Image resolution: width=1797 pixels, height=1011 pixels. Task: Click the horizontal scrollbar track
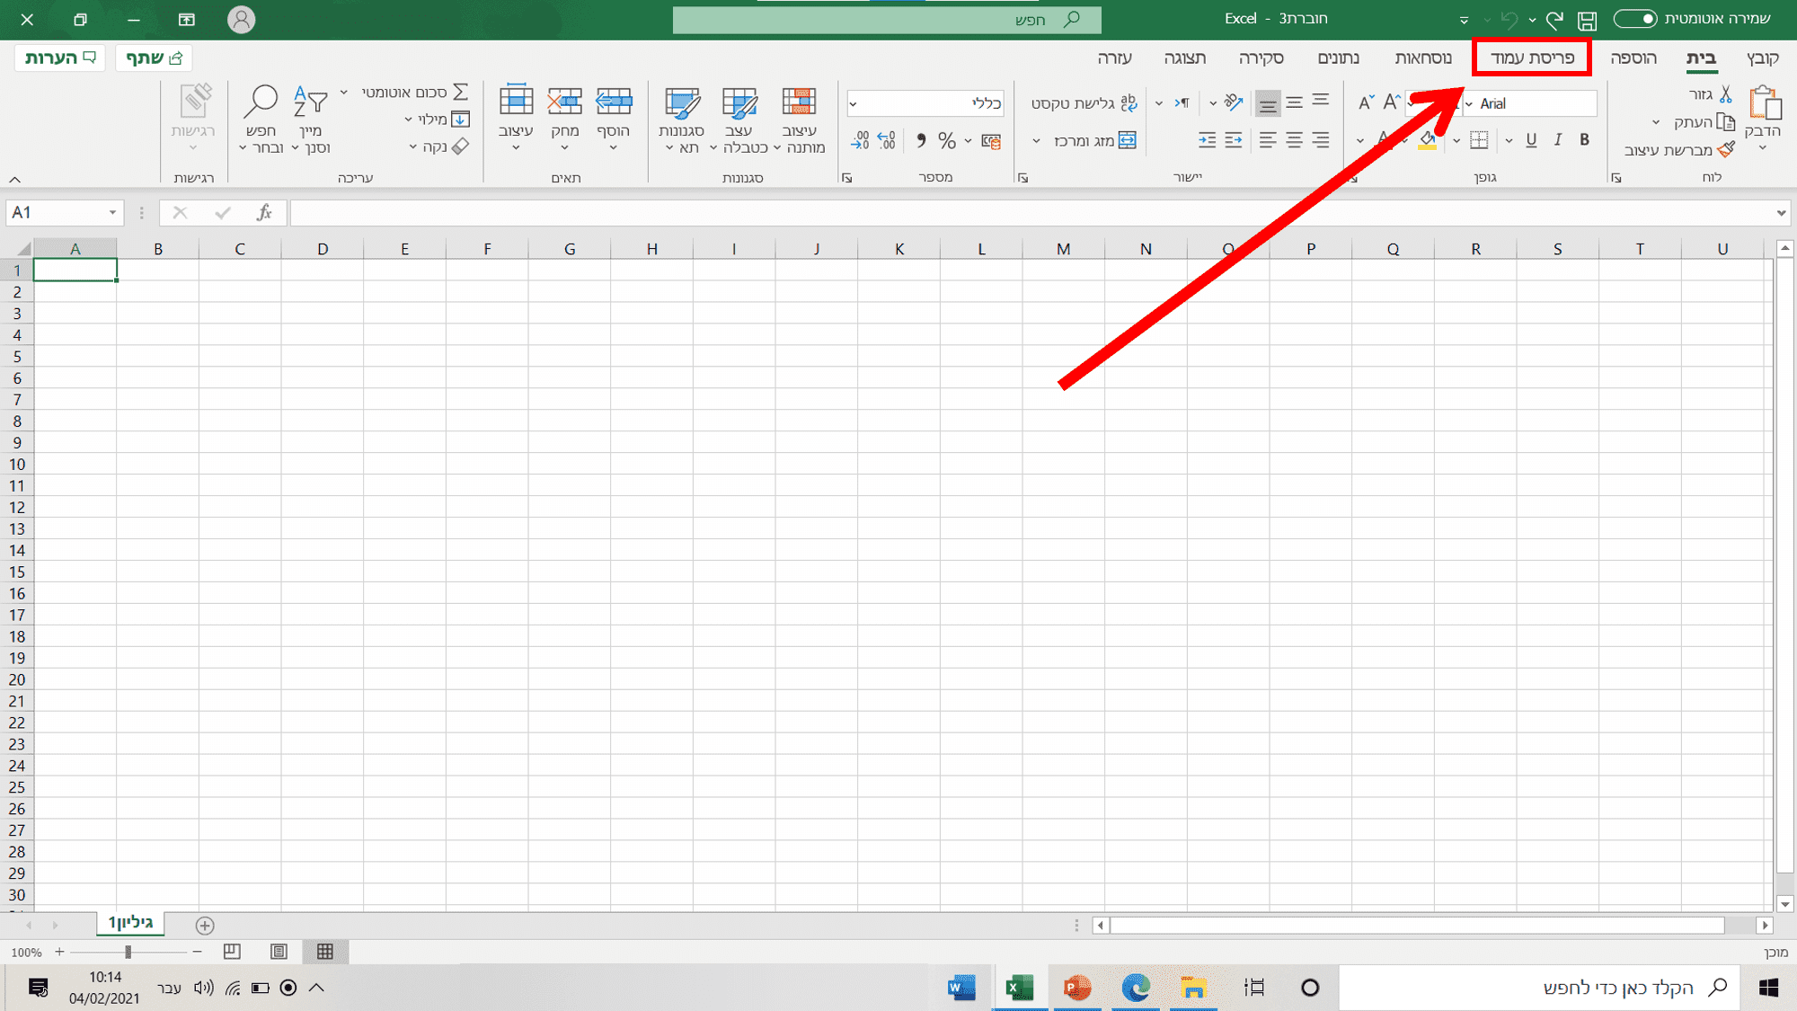[x=1417, y=925]
